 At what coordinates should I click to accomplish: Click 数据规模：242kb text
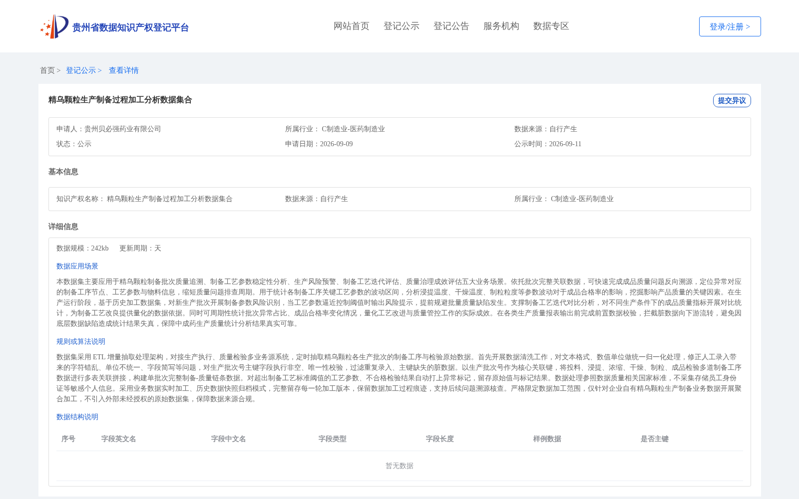pos(82,248)
